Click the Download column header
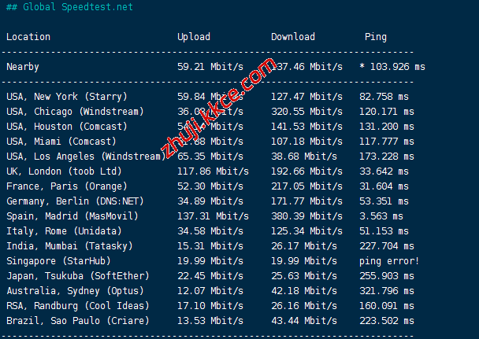The image size is (479, 339). pos(293,37)
